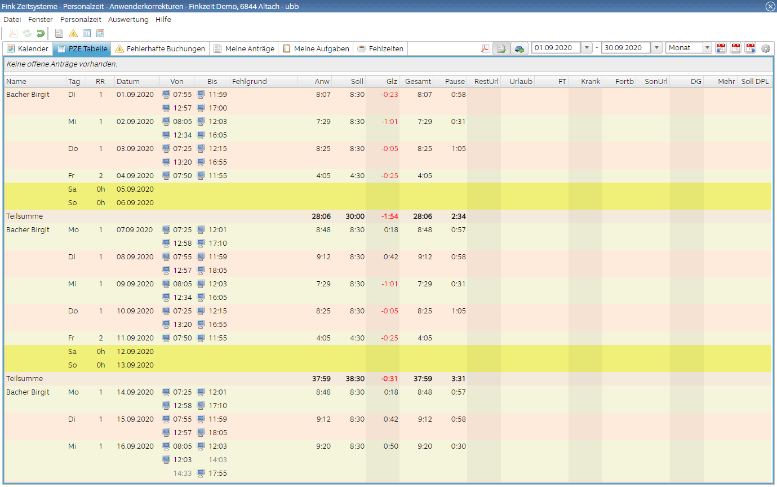Click the start date field 01.09.2020
This screenshot has width=777, height=487.
[556, 48]
